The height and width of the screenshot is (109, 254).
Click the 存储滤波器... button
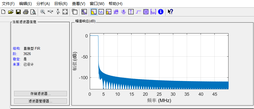click(x=40, y=94)
